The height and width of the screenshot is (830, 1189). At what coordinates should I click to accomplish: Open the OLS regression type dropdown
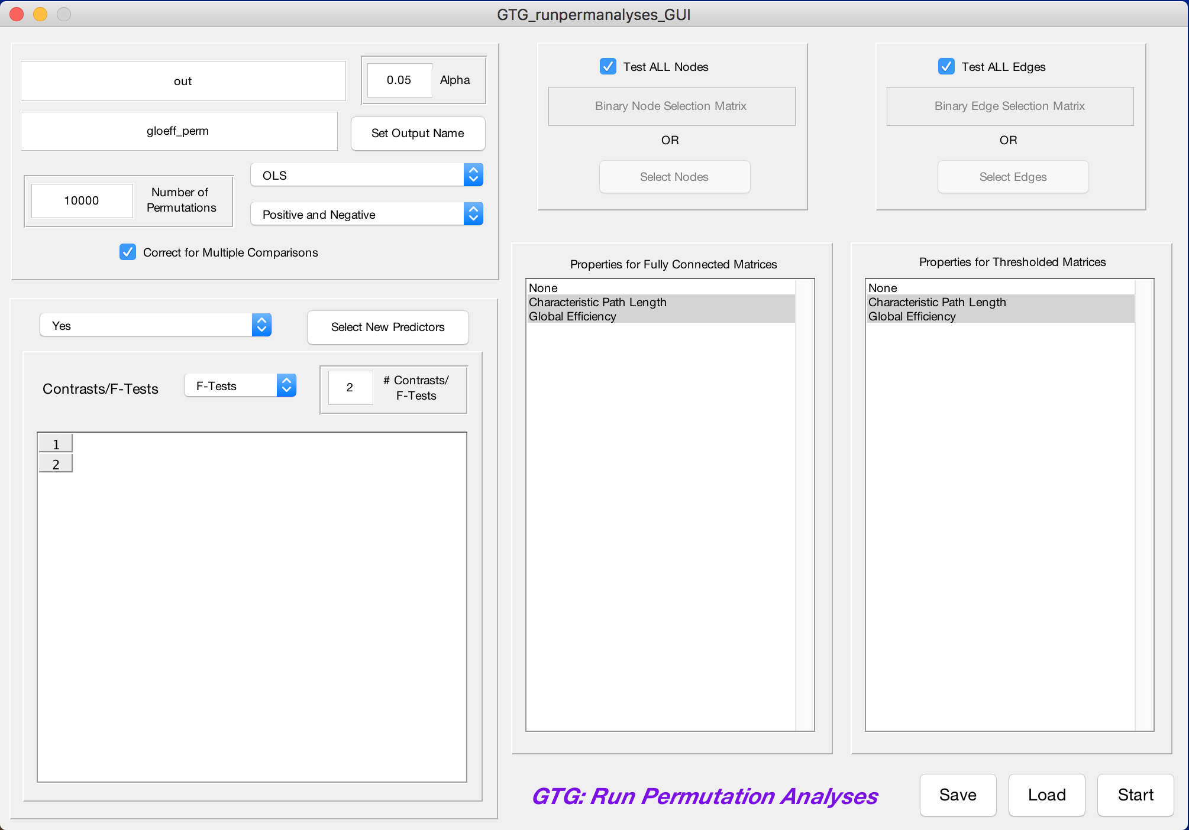pyautogui.click(x=367, y=176)
